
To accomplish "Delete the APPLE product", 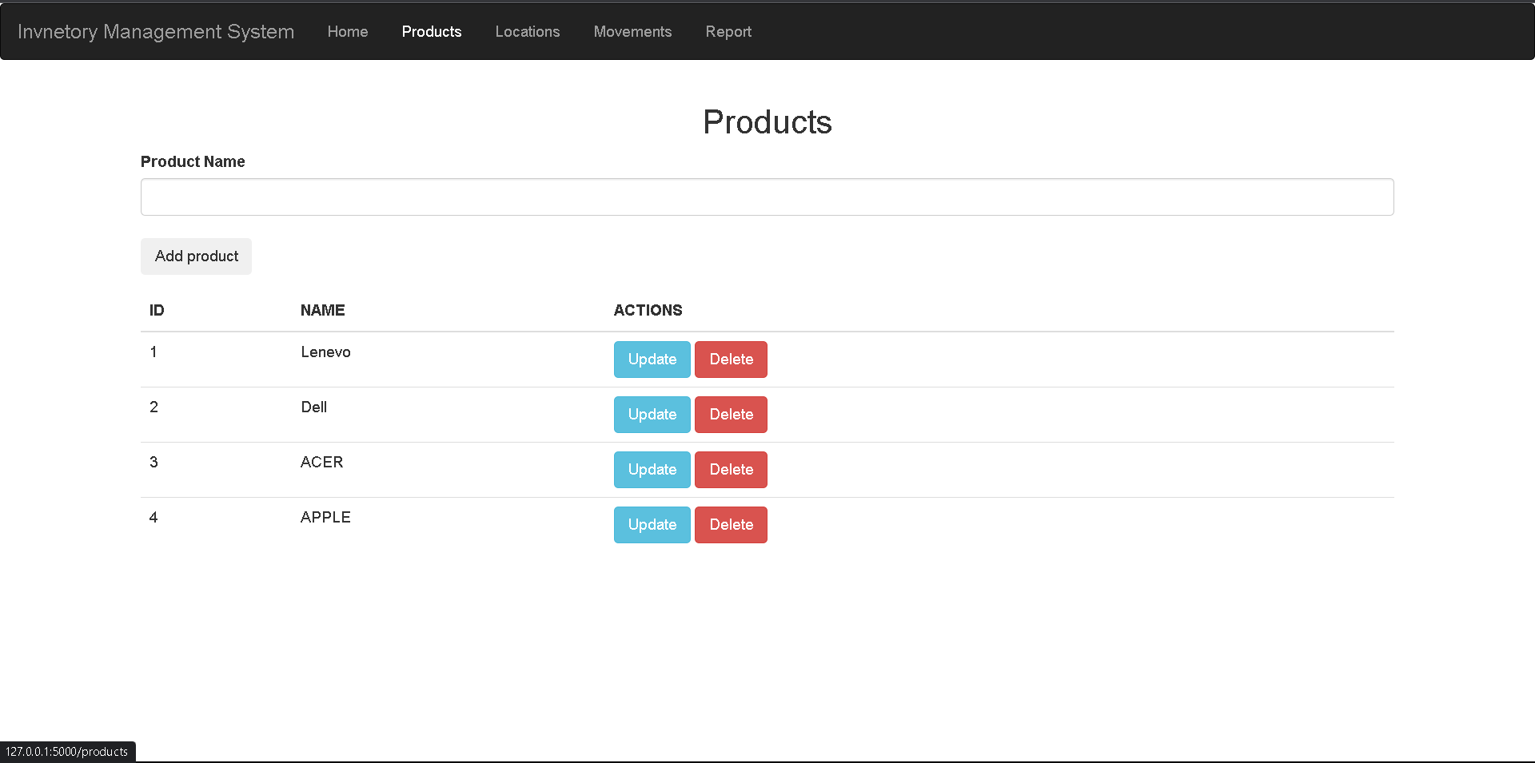I will (x=730, y=524).
